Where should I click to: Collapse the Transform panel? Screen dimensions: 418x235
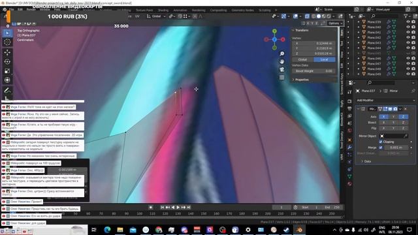[293, 31]
